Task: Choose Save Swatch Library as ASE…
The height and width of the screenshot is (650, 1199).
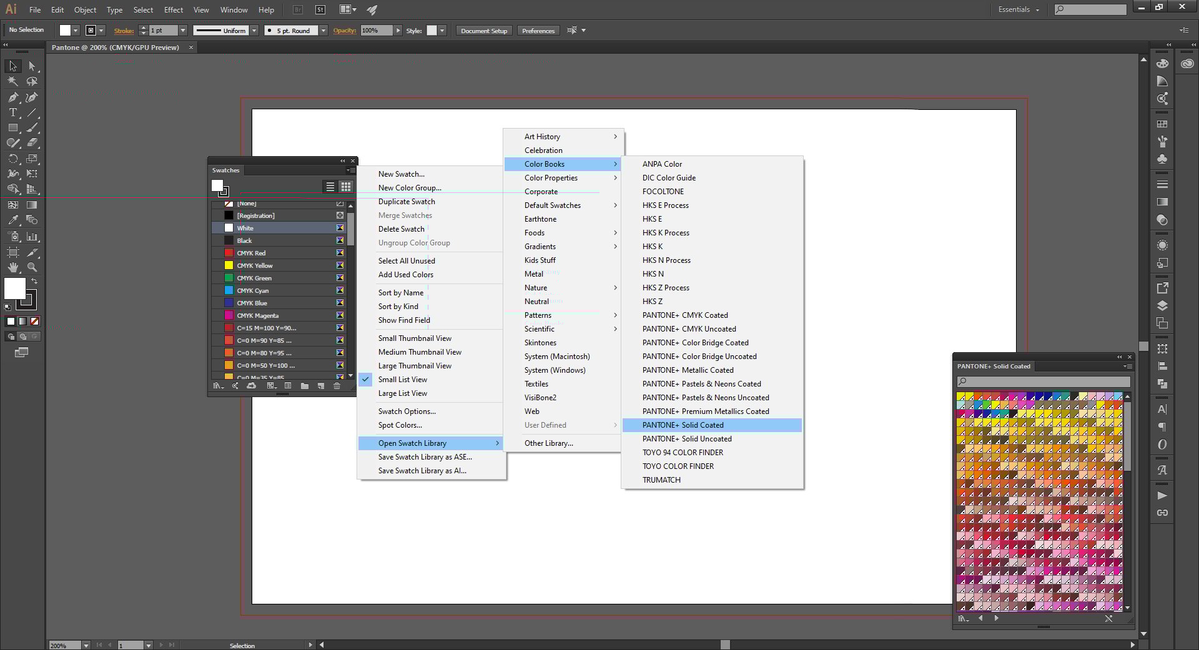Action: tap(431, 457)
